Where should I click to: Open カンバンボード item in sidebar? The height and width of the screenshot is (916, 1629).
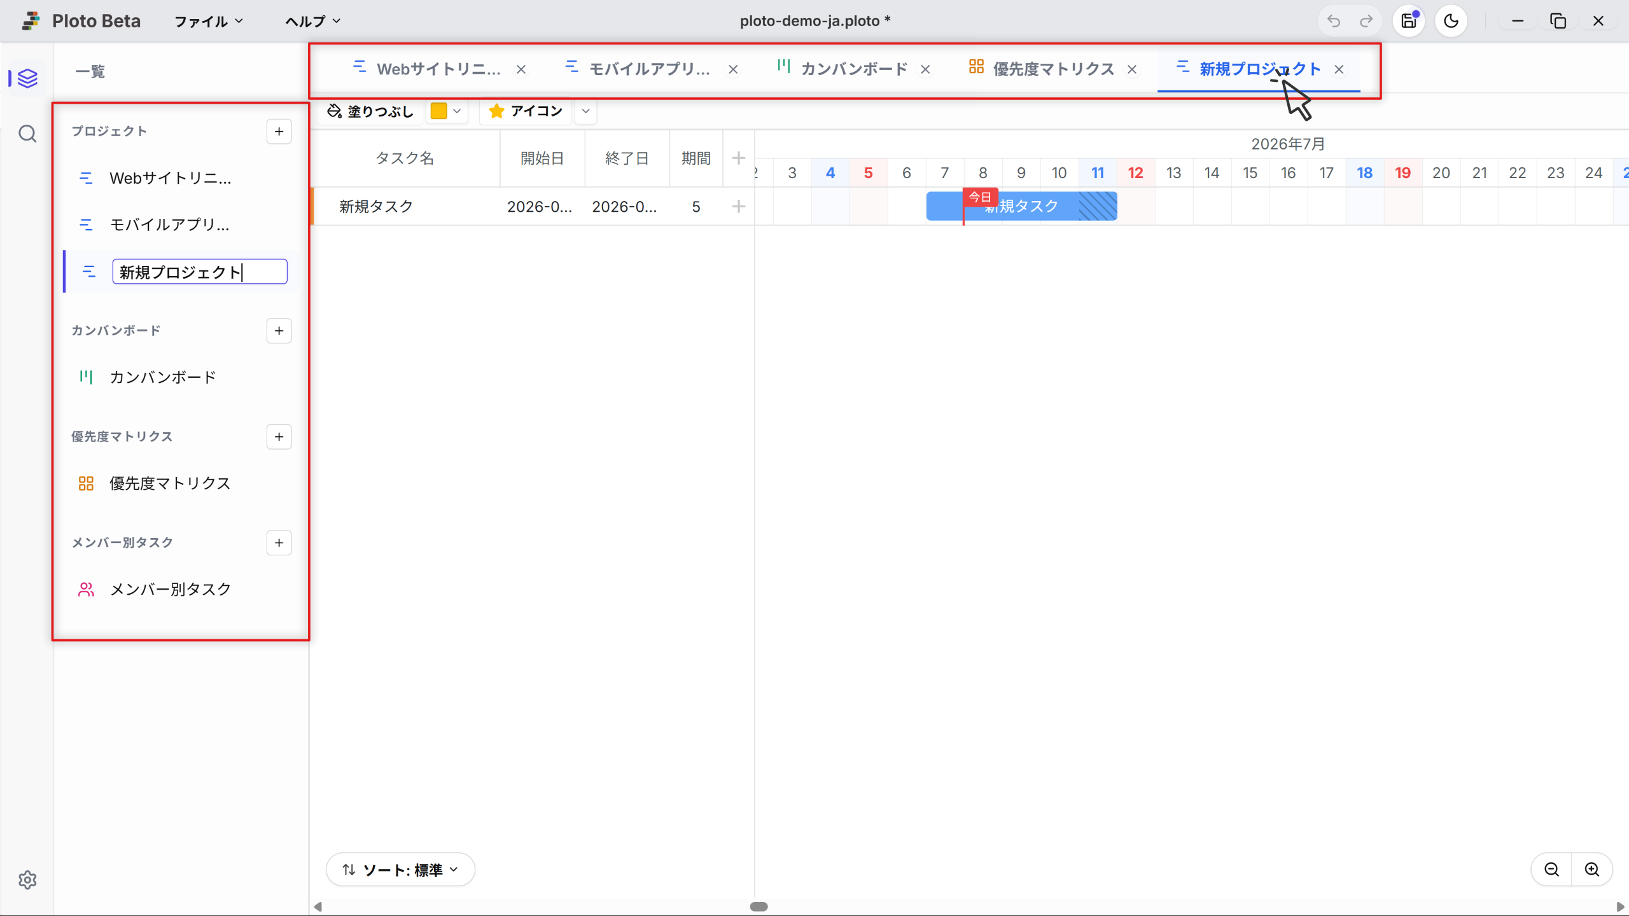181,377
